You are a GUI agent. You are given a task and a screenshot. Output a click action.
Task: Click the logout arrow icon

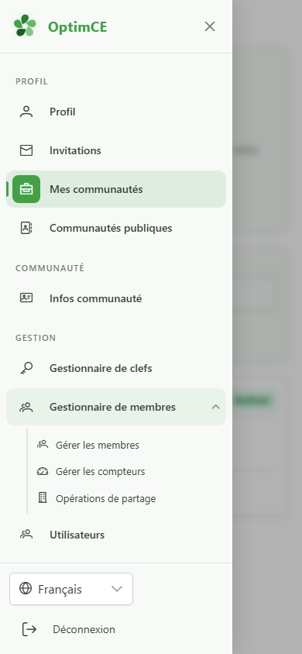click(29, 629)
